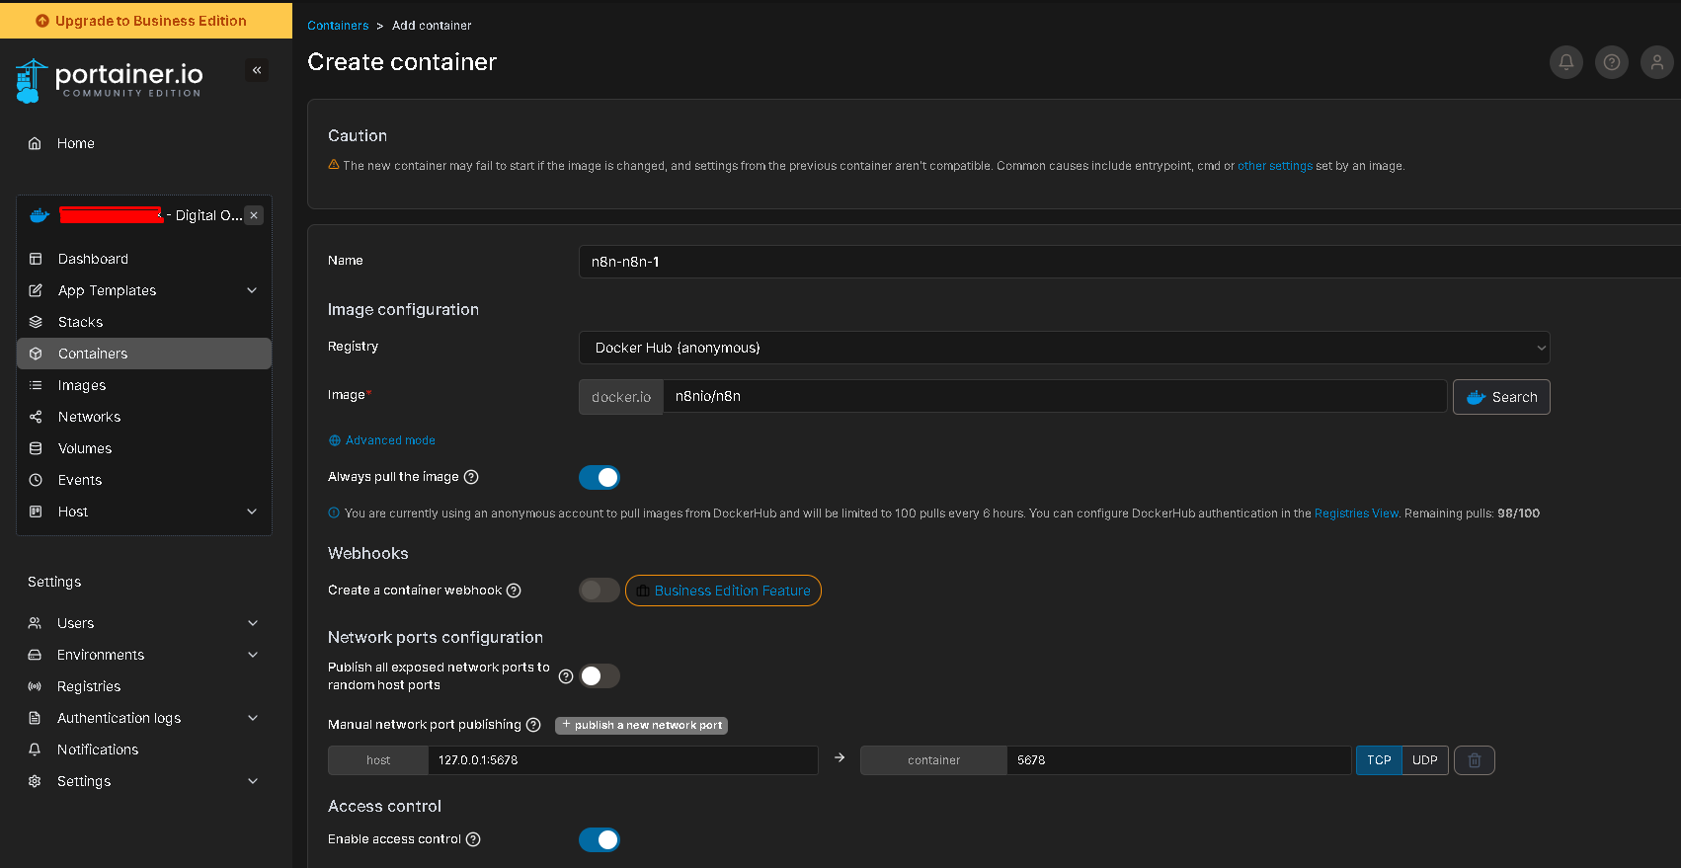Close the environment with the X icon

254,215
